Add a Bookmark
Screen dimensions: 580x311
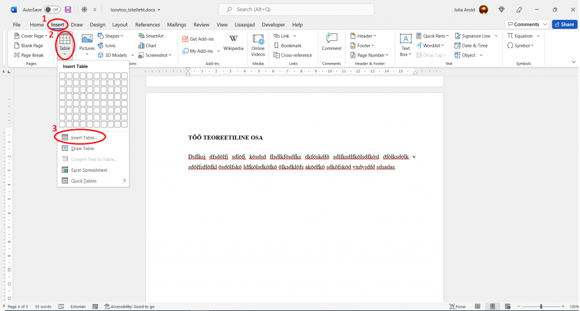(287, 45)
